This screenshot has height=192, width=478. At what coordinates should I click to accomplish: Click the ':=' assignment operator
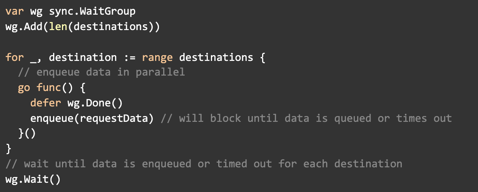pos(129,57)
